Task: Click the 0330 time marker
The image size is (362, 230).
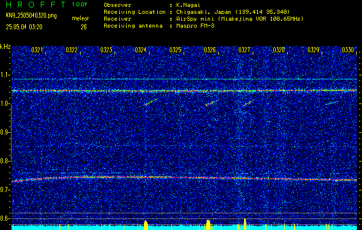Action: pyautogui.click(x=348, y=50)
